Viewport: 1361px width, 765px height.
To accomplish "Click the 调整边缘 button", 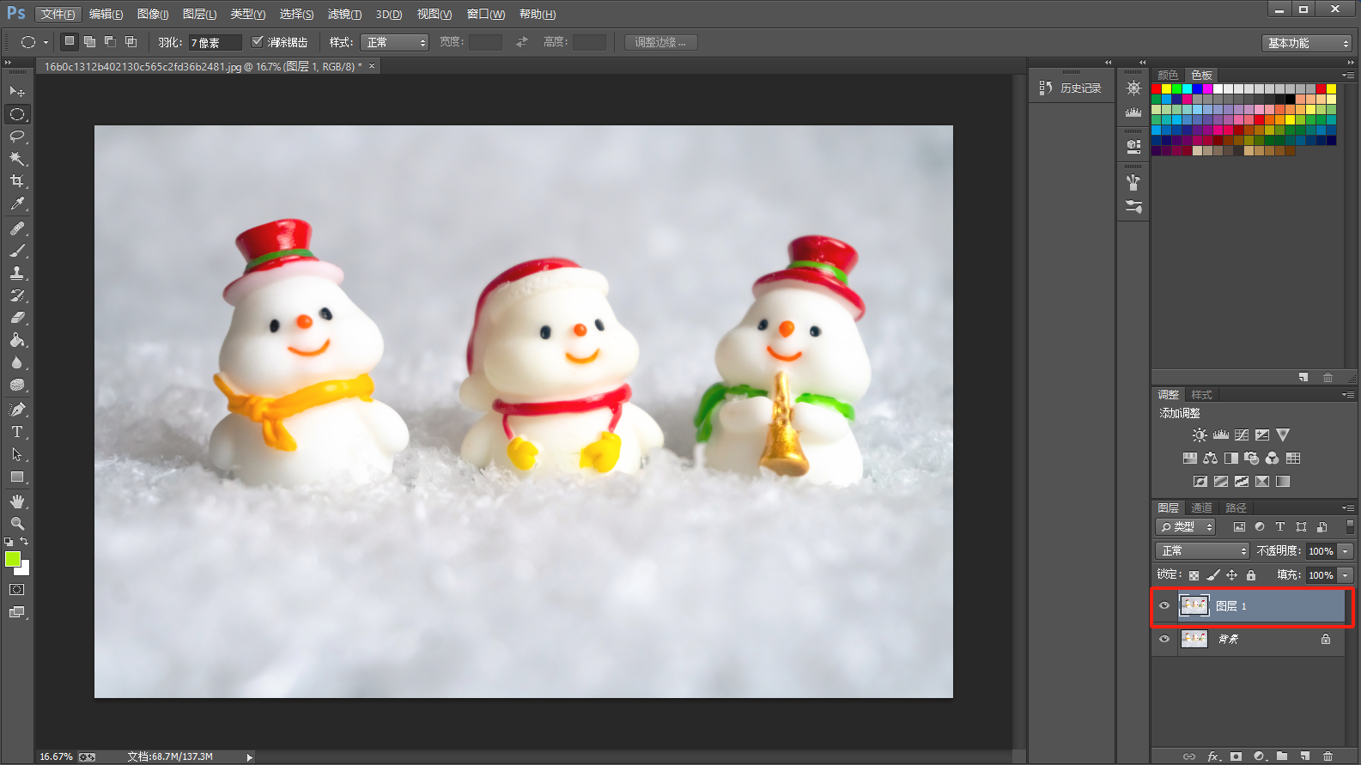I will [x=660, y=42].
